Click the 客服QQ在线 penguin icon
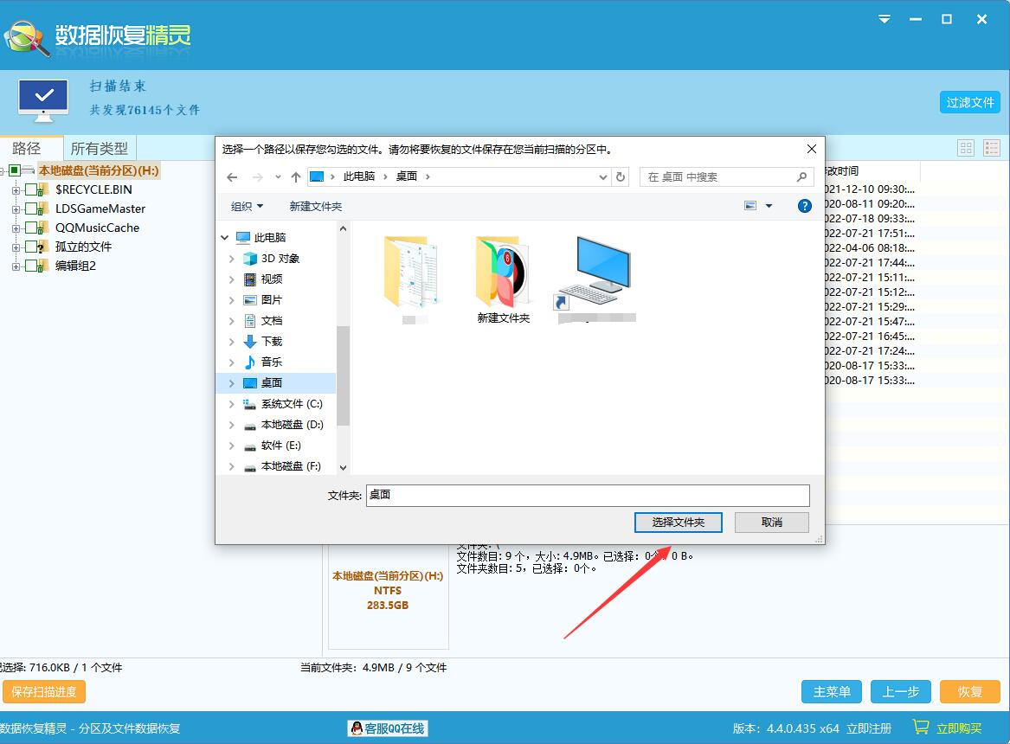The height and width of the screenshot is (744, 1010). point(356,728)
